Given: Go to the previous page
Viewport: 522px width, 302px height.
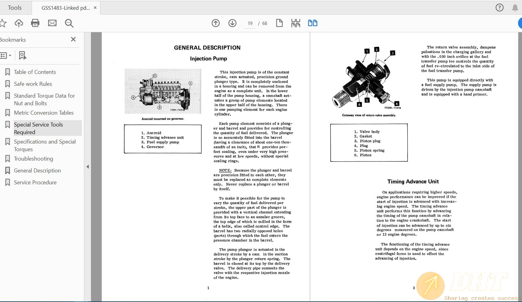Looking at the screenshot, I should 216,23.
